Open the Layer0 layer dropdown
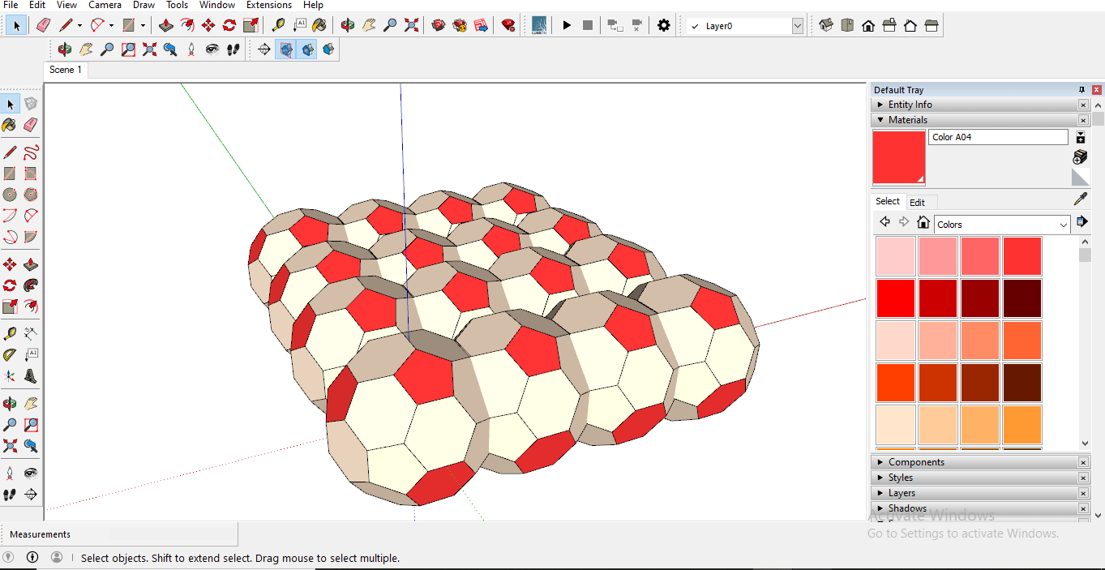1105x570 pixels. coord(797,26)
